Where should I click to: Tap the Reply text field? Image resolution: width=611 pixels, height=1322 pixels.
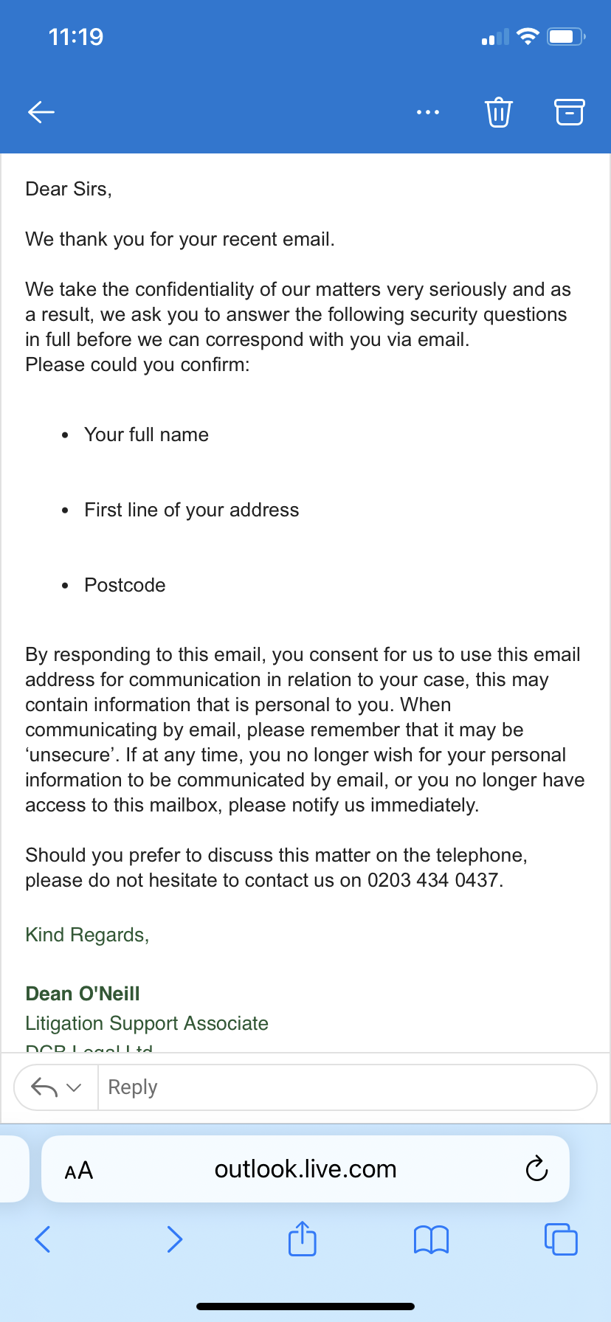tap(347, 1087)
